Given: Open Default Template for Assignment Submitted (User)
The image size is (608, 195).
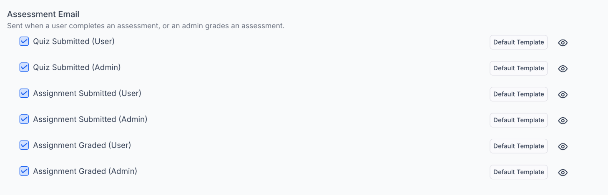Looking at the screenshot, I should [518, 94].
